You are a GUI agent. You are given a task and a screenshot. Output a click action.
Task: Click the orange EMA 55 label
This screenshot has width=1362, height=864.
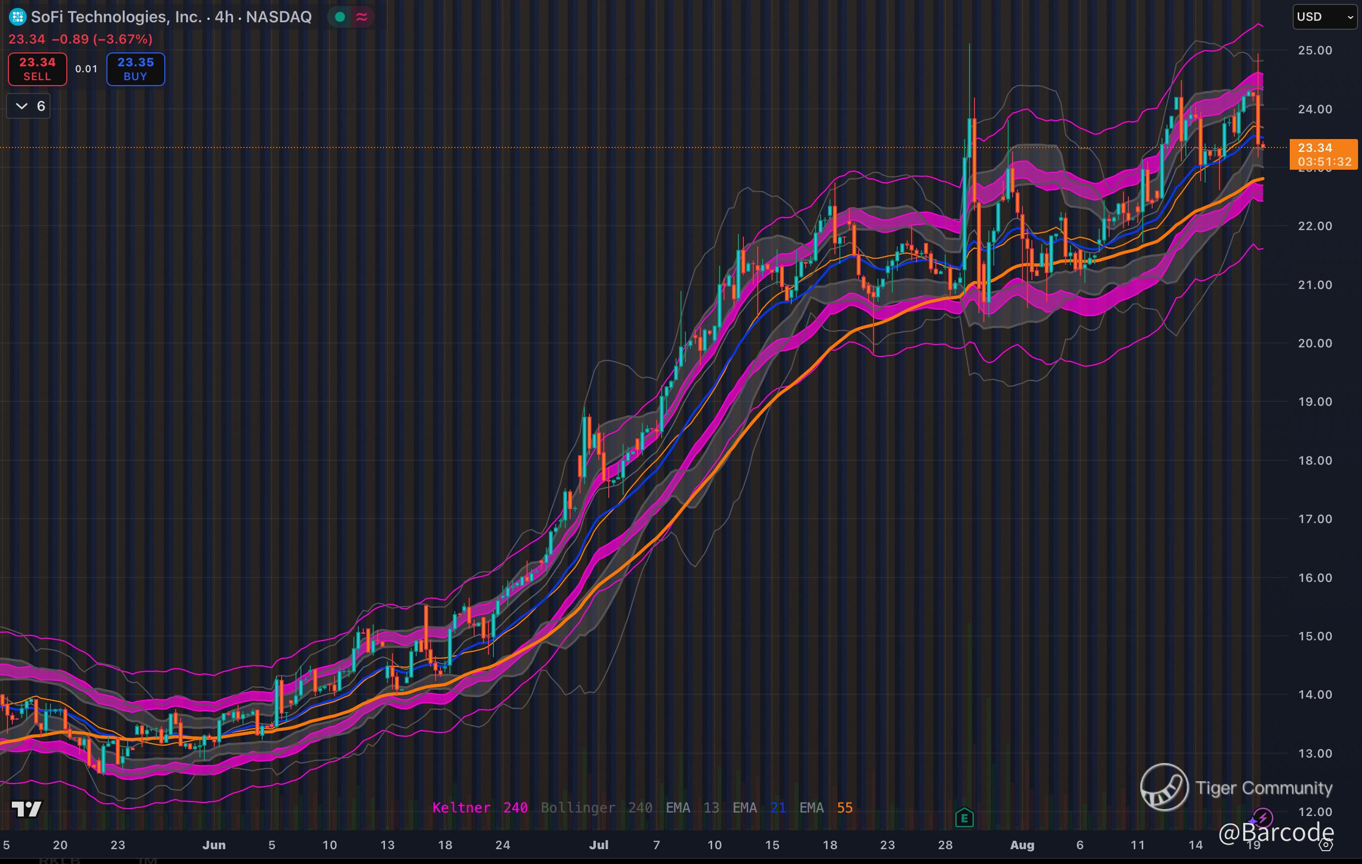point(826,808)
